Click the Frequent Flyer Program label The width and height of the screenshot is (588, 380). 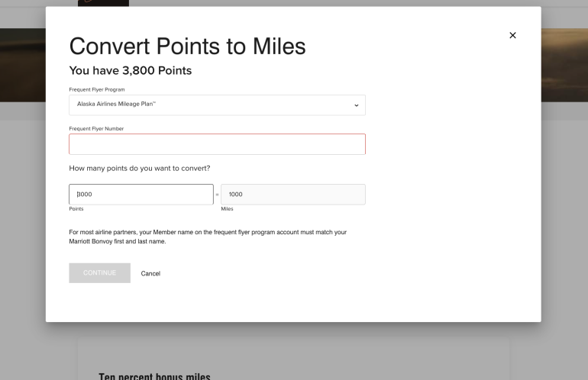pos(97,89)
